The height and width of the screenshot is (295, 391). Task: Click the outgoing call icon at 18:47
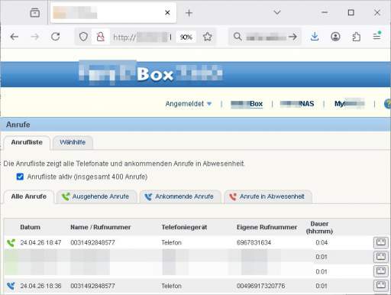click(x=11, y=243)
